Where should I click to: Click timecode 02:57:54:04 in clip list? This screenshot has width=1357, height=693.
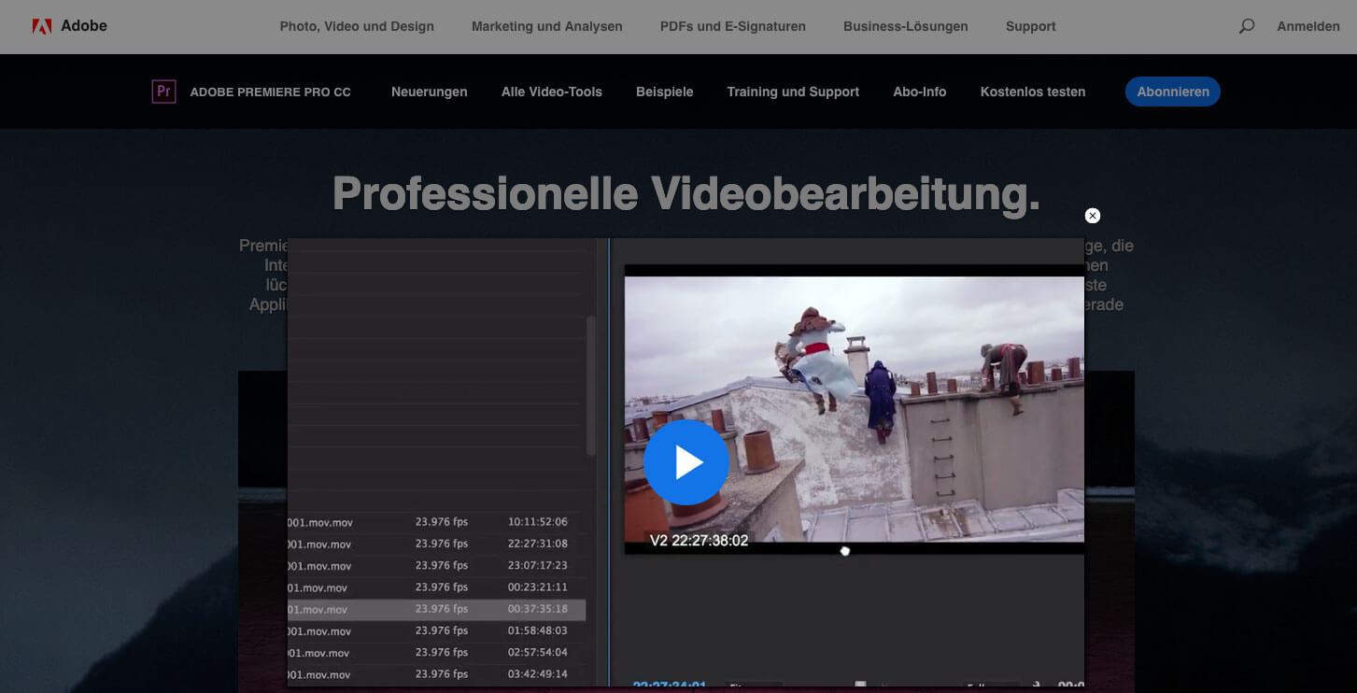click(x=537, y=653)
